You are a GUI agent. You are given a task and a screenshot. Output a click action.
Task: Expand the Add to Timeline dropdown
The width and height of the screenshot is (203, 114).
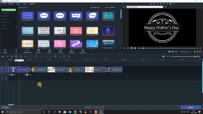coord(110,8)
